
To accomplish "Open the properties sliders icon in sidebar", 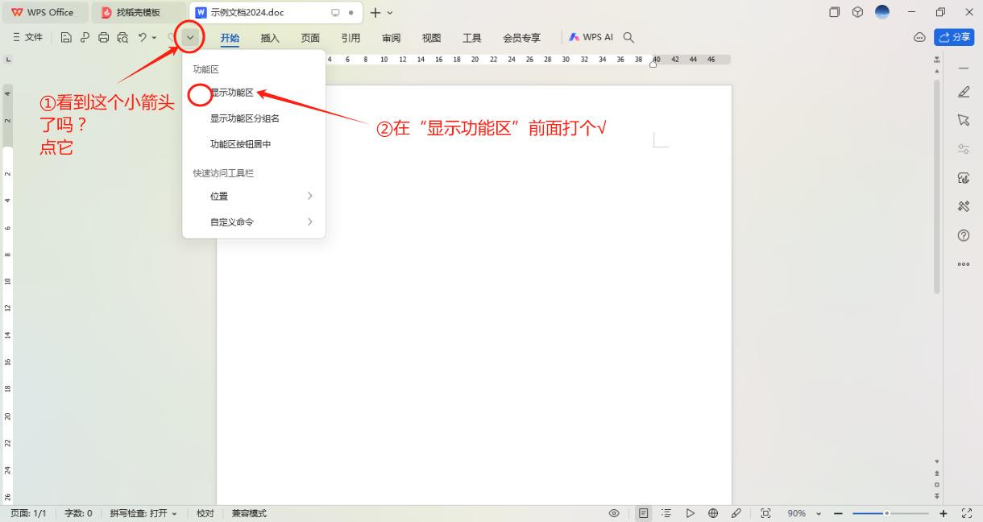I will click(x=964, y=149).
